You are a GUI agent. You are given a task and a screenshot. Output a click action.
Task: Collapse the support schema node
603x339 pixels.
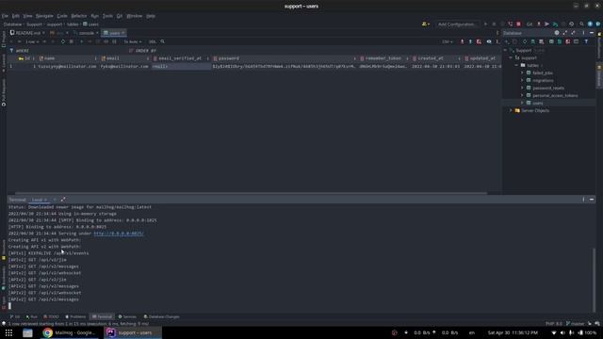(x=511, y=58)
